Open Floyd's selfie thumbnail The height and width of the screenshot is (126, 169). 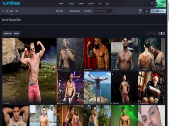(70, 54)
